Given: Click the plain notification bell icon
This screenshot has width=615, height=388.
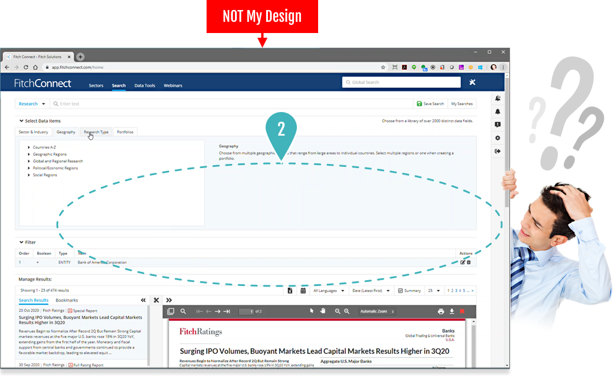Looking at the screenshot, I should 498,111.
